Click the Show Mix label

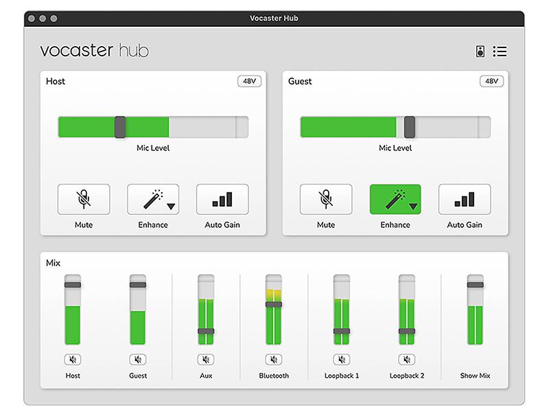[x=475, y=376]
